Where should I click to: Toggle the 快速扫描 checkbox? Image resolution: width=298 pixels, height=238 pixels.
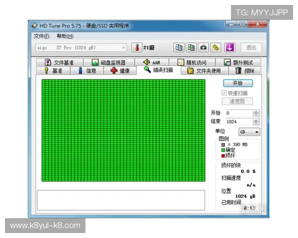[x=224, y=93]
